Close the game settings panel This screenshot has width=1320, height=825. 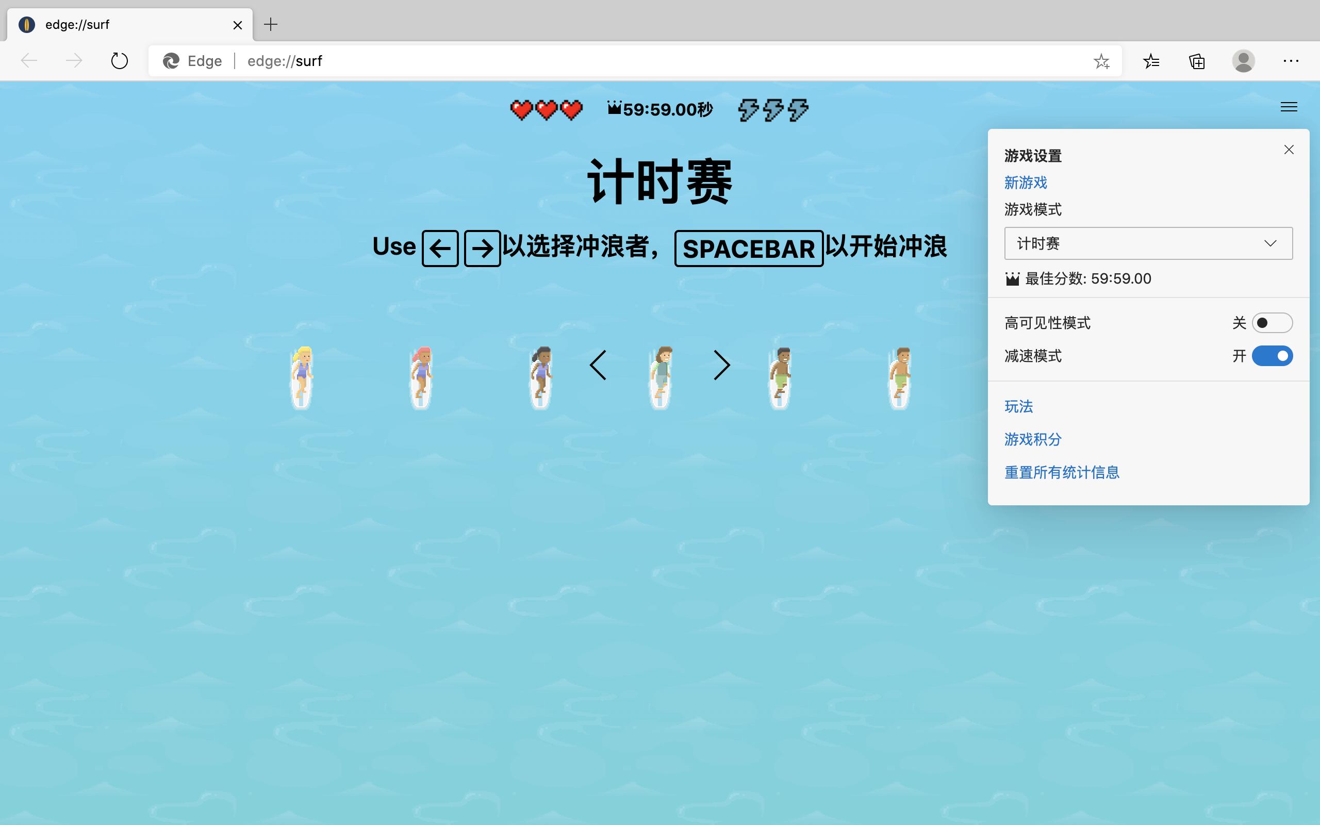coord(1289,150)
